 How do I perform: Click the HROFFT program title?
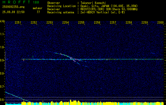[16, 2]
